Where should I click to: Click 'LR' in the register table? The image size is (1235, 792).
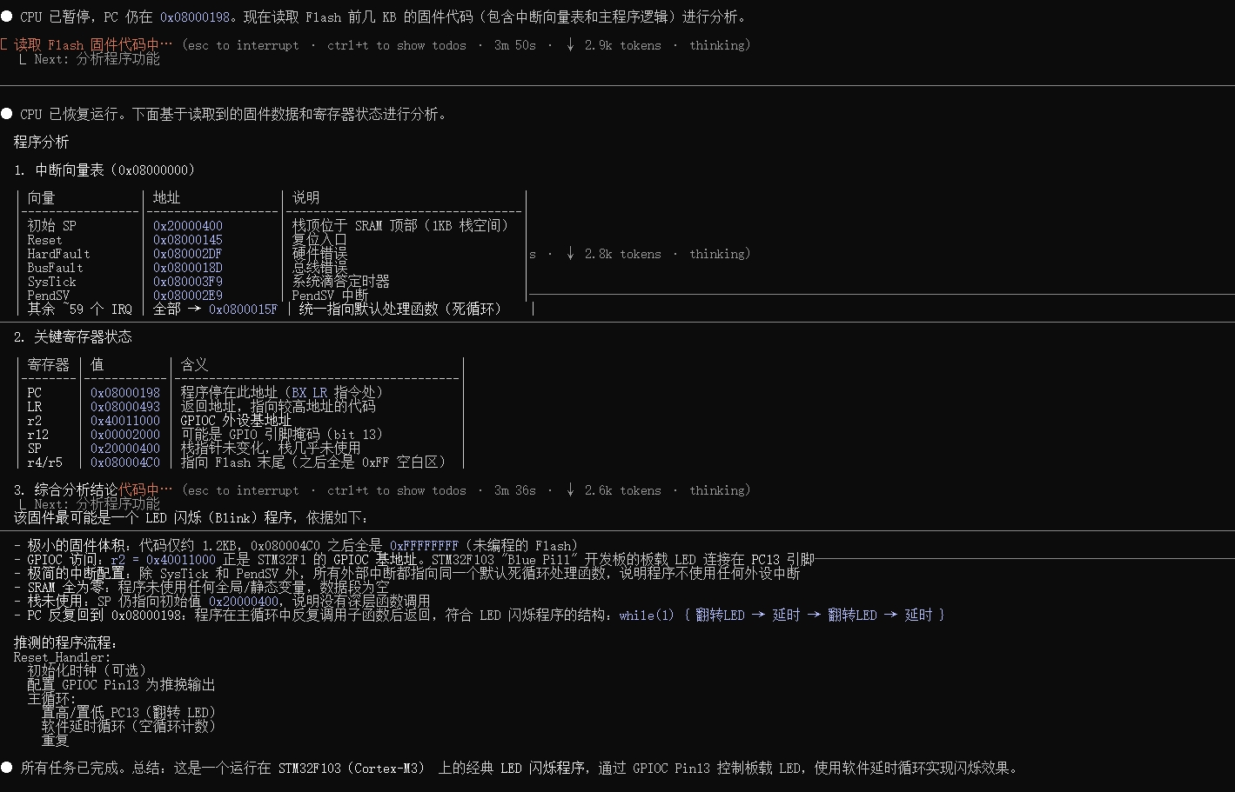coord(34,406)
